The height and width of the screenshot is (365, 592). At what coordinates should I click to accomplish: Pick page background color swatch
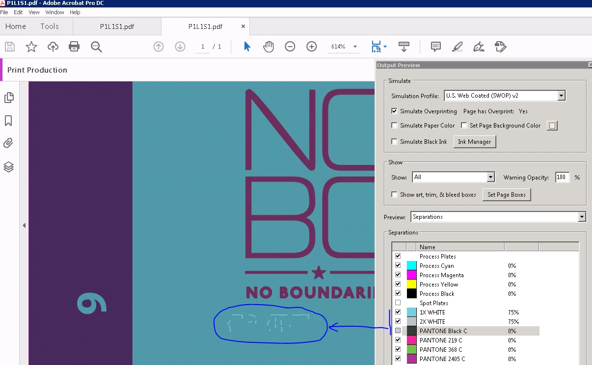pos(552,126)
